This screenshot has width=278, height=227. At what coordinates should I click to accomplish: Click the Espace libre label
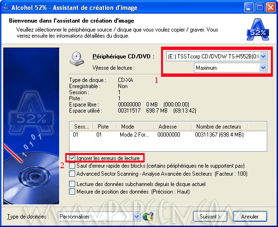[84, 105]
